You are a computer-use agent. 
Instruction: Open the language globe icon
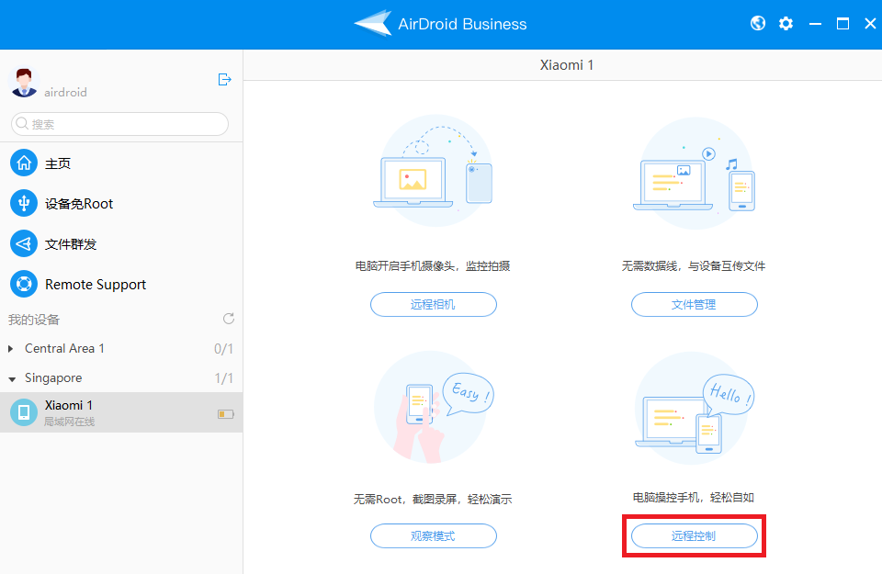pos(758,23)
